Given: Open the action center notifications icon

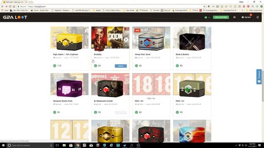Looking at the screenshot, I should tap(259, 145).
